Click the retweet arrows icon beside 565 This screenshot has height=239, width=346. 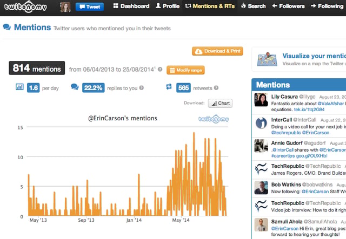[169, 87]
